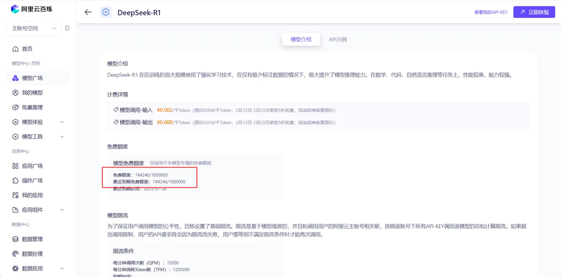Click the 插件广场 puzzle icon

(16, 181)
